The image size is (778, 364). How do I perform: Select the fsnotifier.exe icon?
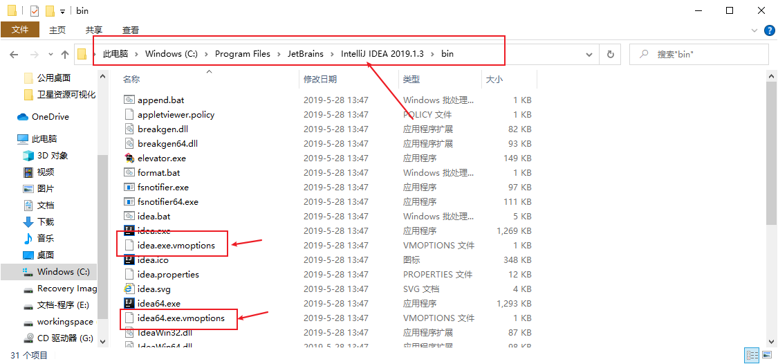pos(129,188)
